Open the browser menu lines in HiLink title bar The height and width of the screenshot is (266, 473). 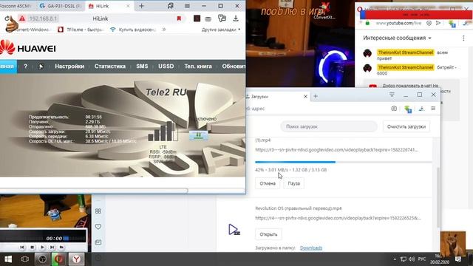pyautogui.click(x=187, y=6)
